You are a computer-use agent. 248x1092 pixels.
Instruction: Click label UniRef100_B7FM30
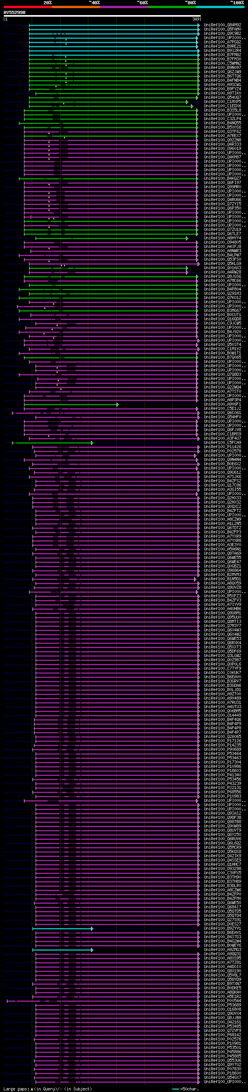[x=222, y=59]
